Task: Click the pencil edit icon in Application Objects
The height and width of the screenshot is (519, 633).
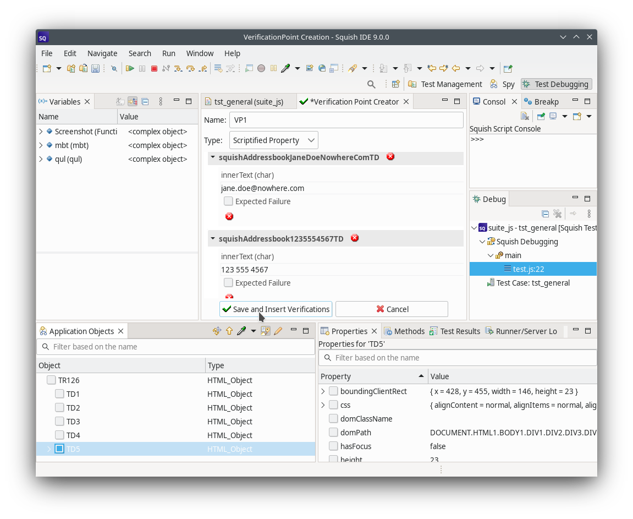Action: click(x=278, y=331)
